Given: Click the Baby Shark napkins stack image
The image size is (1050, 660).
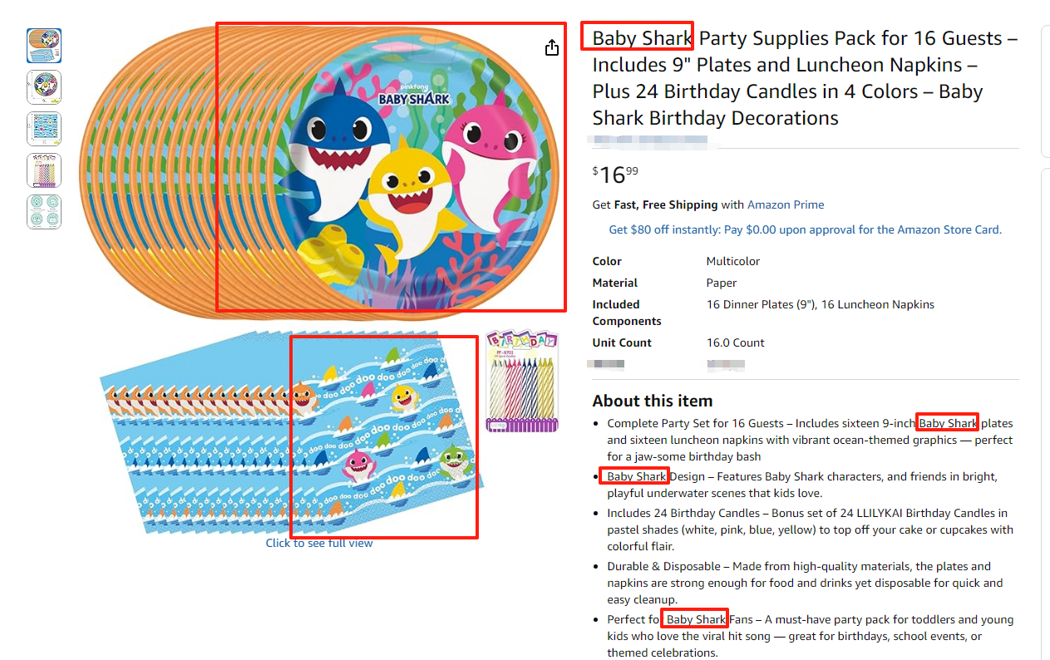Looking at the screenshot, I should click(x=291, y=432).
